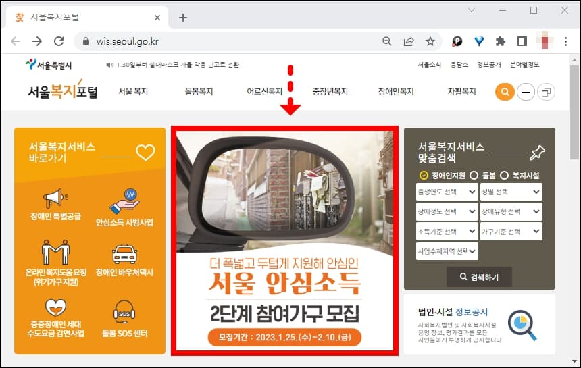Viewport: 581px width, 368px height.
Task: Click the vertical scrollbar thumb
Action: click(x=574, y=113)
